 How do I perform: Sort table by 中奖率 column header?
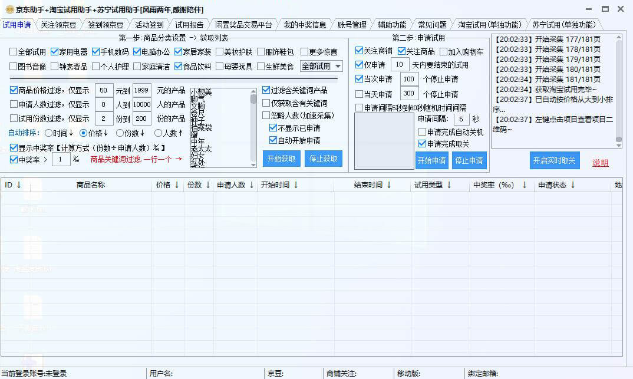pos(502,185)
